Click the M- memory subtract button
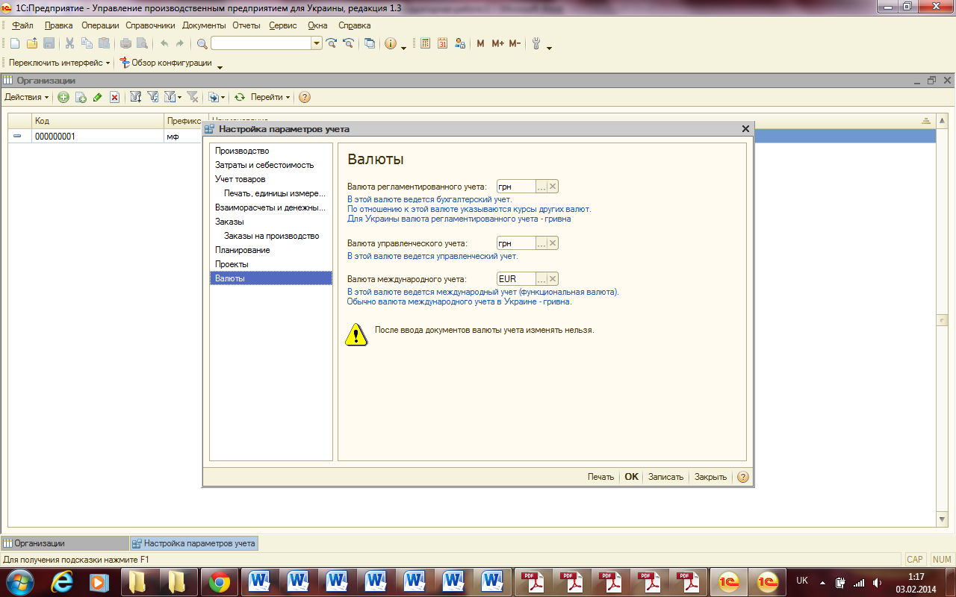Image resolution: width=956 pixels, height=597 pixels. pos(515,43)
